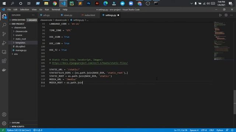The height and width of the screenshot is (132, 236).
Task: Show errors and warnings in status bar
Action: pyautogui.click(x=38, y=130)
